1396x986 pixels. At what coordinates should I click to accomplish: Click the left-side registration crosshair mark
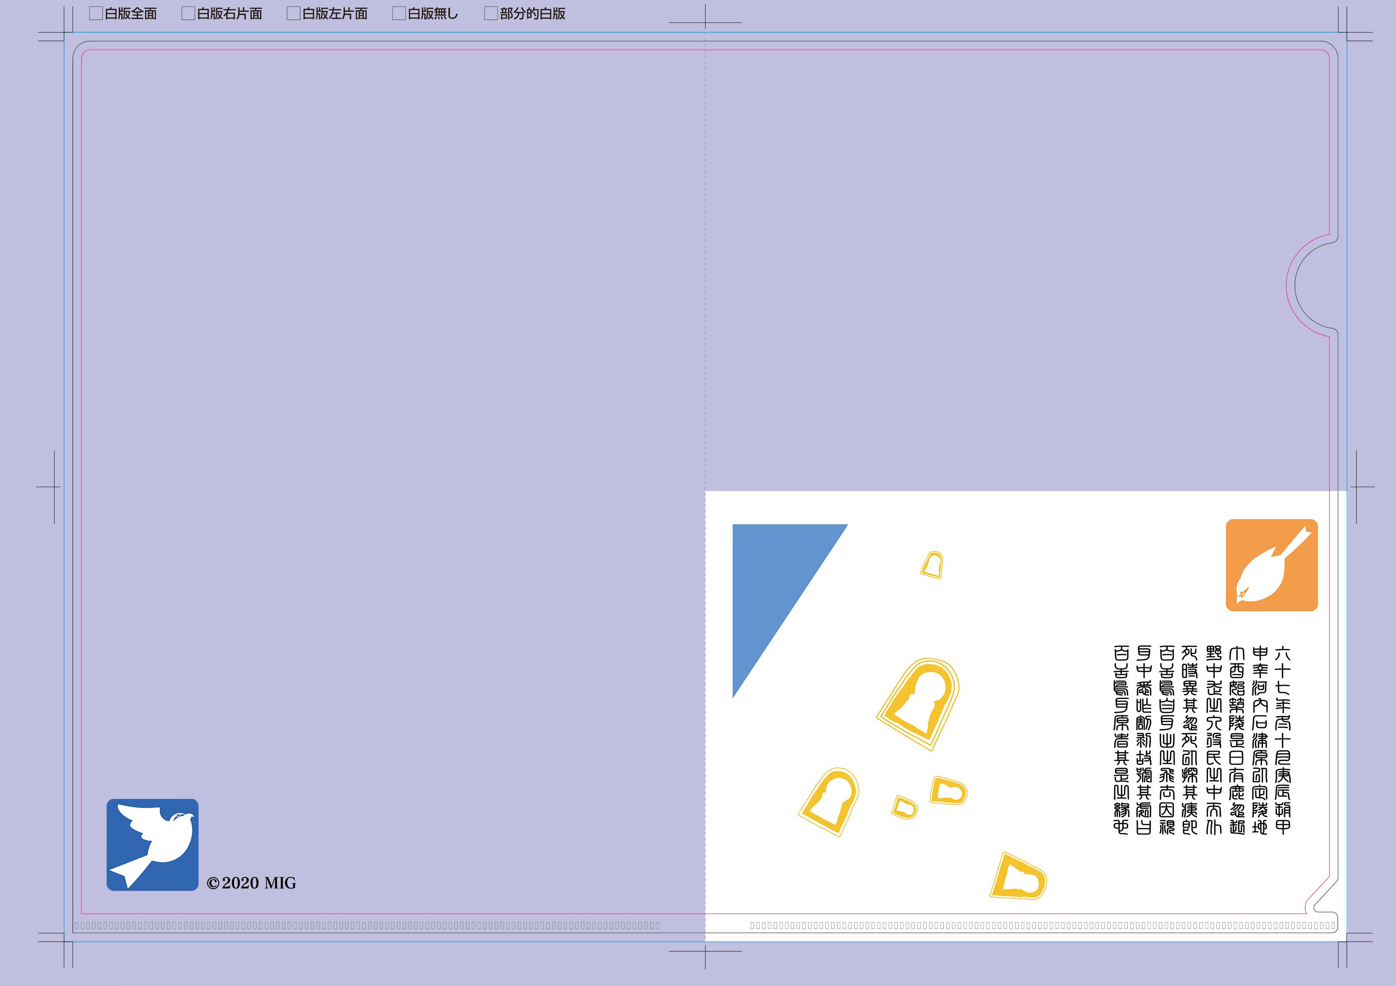(54, 487)
